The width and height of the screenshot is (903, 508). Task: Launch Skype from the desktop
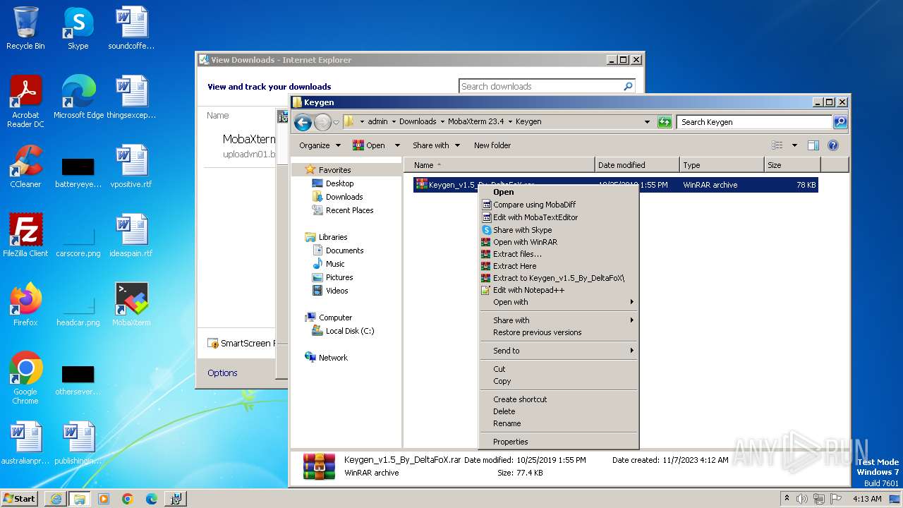(x=78, y=28)
